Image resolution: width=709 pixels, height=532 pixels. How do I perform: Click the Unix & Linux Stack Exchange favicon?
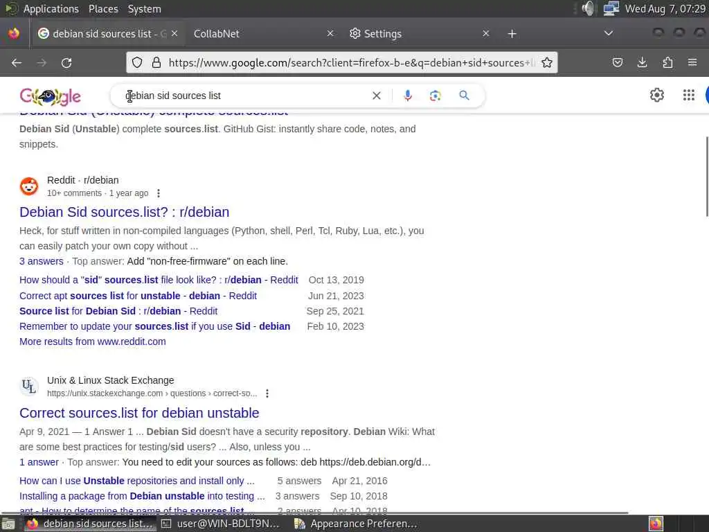click(x=29, y=387)
